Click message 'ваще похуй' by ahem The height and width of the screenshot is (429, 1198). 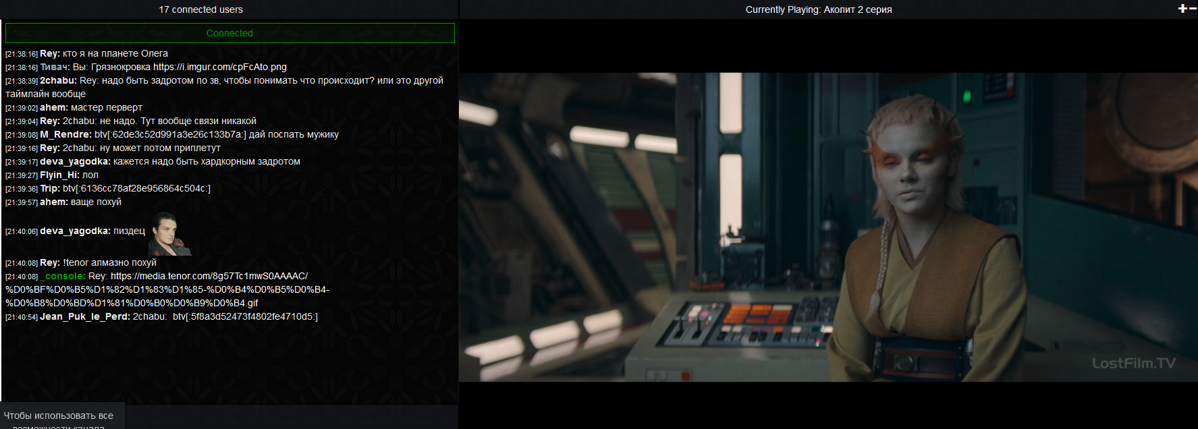tap(96, 202)
